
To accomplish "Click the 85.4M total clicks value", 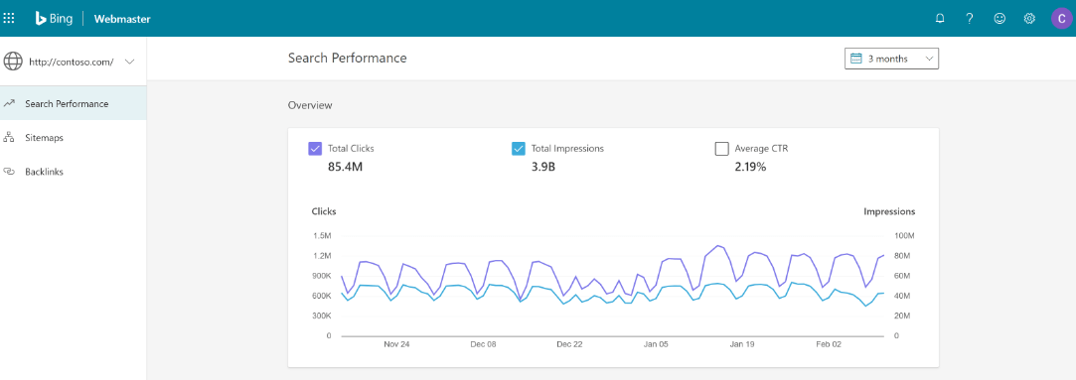I will click(x=345, y=166).
